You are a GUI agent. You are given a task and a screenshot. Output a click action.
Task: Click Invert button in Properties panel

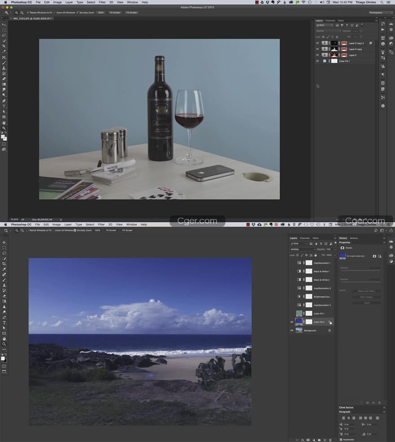[x=367, y=303]
